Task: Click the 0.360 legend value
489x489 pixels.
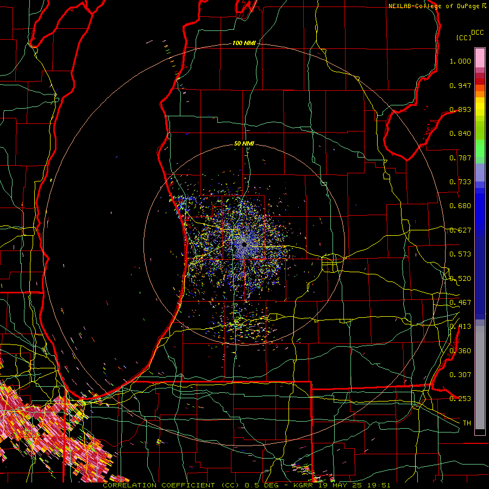Action: 460,351
